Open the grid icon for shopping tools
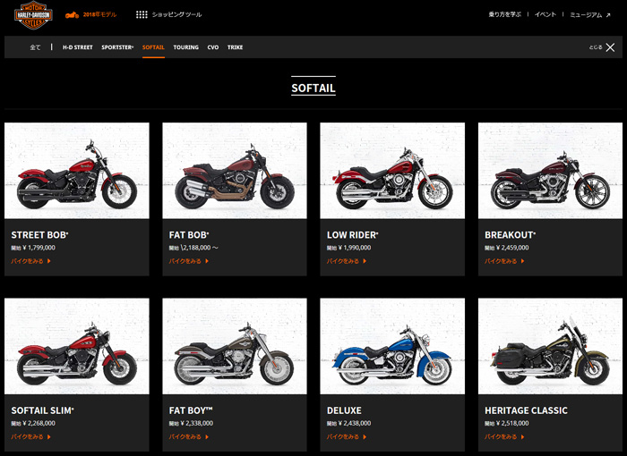Viewport: 627px width, 456px height. (142, 15)
